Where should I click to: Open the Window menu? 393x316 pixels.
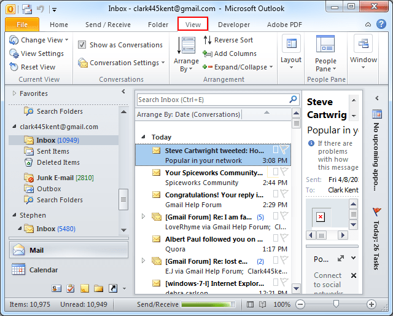(x=364, y=52)
